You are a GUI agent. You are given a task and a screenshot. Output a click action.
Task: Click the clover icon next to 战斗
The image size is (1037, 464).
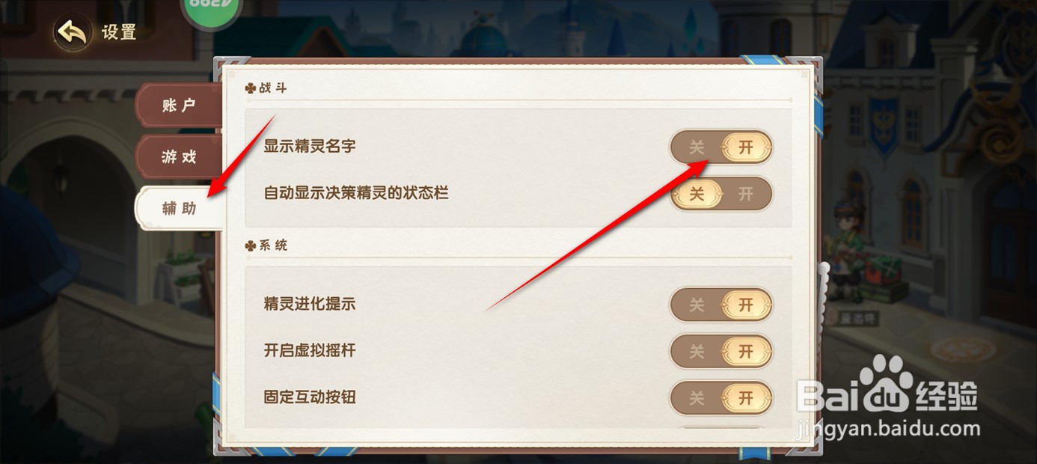coord(251,88)
